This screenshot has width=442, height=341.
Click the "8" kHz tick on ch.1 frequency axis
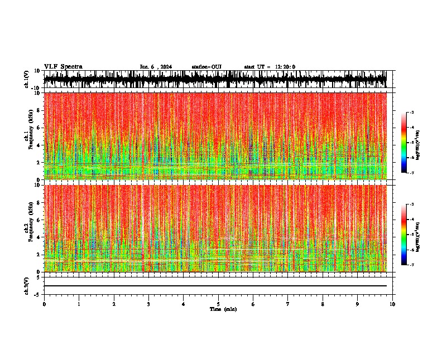click(39, 110)
